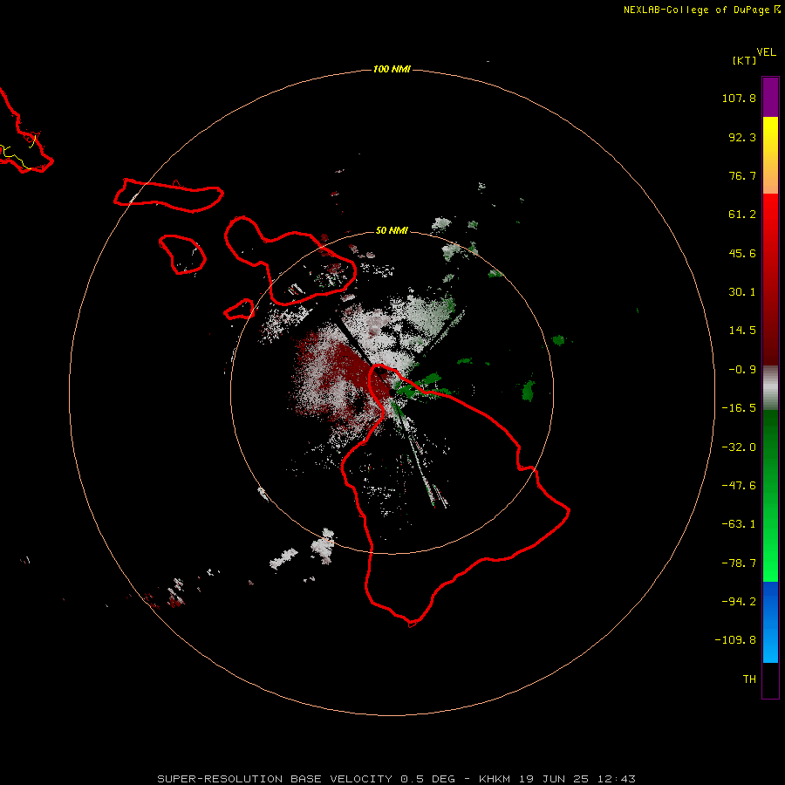Click the VEL scale title
This screenshot has width=785, height=785.
click(766, 52)
